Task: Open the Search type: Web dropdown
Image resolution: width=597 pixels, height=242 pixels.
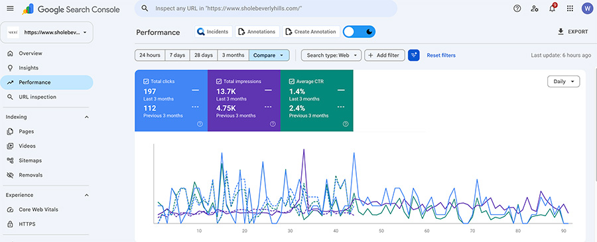Action: [331, 56]
